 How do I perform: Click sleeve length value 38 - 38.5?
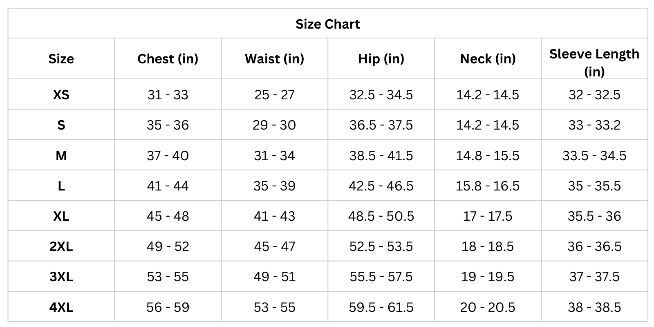[594, 307]
